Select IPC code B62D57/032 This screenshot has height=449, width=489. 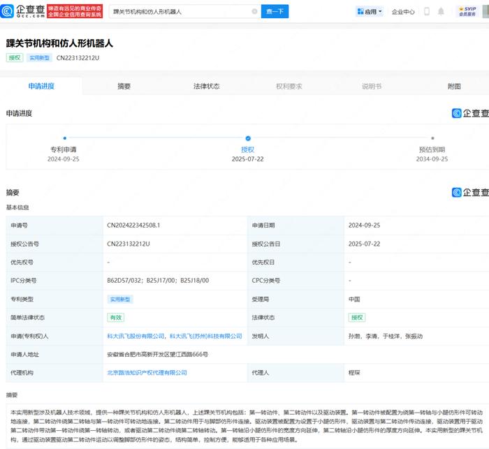(x=124, y=281)
